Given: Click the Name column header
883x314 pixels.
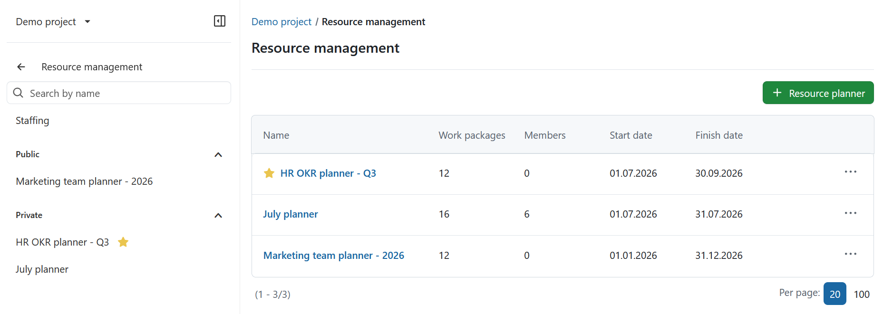Looking at the screenshot, I should [276, 135].
